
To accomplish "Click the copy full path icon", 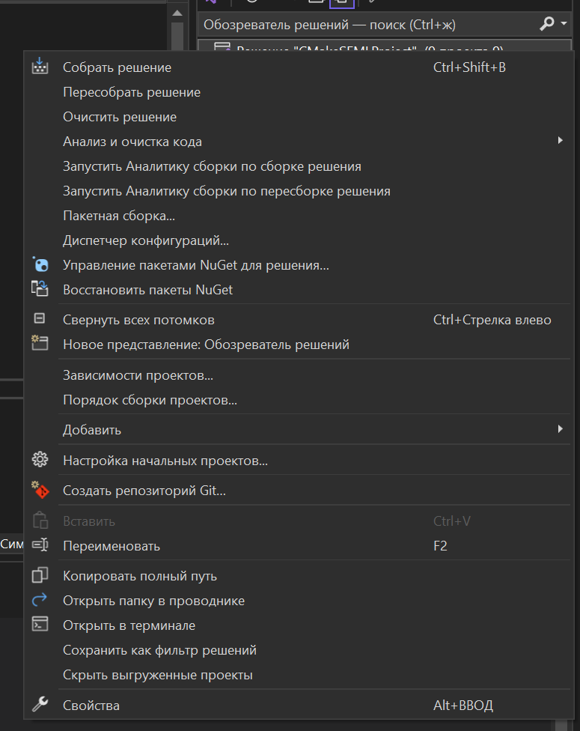I will click(40, 576).
